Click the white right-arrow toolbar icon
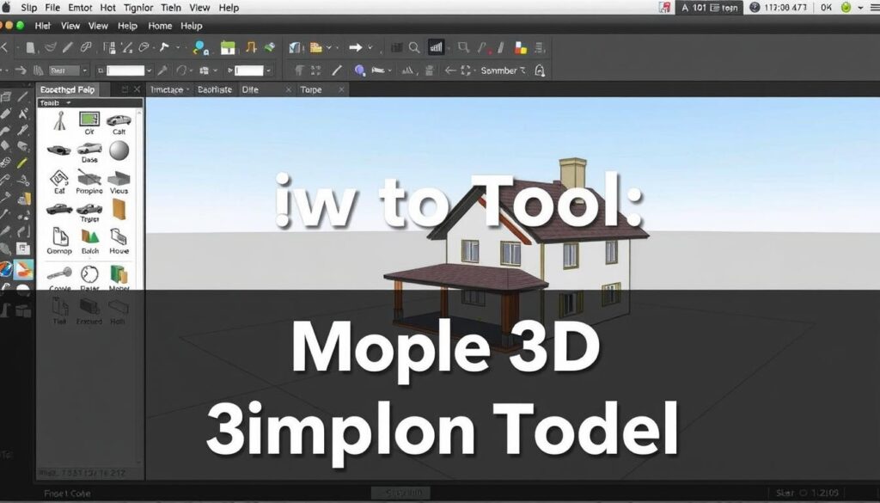Viewport: 880px width, 503px height. (355, 47)
